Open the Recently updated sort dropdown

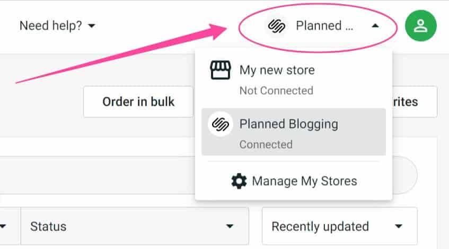(x=340, y=226)
